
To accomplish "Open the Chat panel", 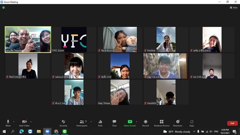I will pos(114,123).
